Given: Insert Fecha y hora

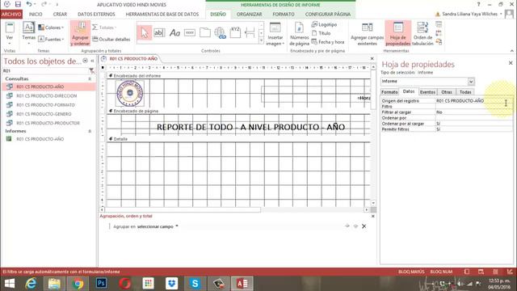Looking at the screenshot, I should (328, 42).
